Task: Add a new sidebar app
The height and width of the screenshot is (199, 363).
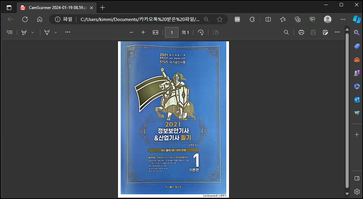Action: [x=357, y=134]
